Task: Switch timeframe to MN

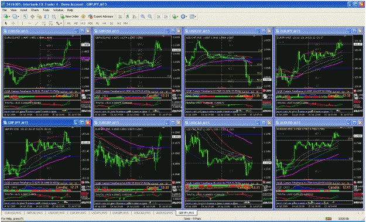Action: [125, 23]
